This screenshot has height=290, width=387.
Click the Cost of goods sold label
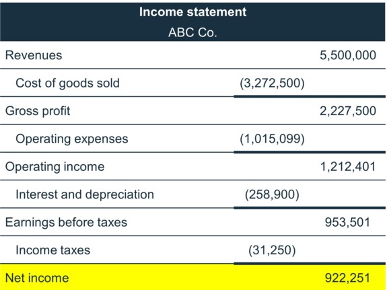click(x=67, y=83)
